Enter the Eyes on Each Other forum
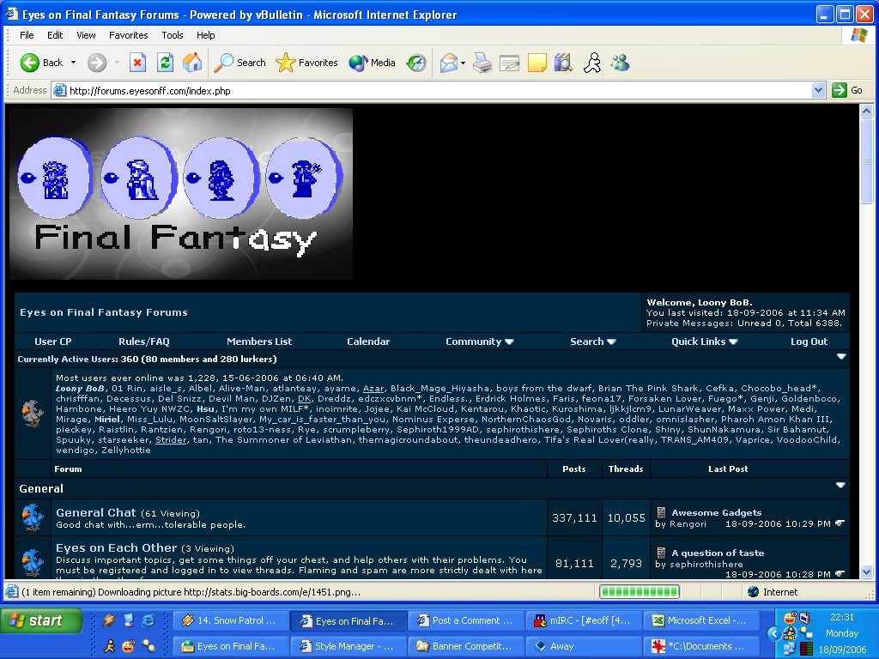The width and height of the screenshot is (879, 659). (117, 547)
